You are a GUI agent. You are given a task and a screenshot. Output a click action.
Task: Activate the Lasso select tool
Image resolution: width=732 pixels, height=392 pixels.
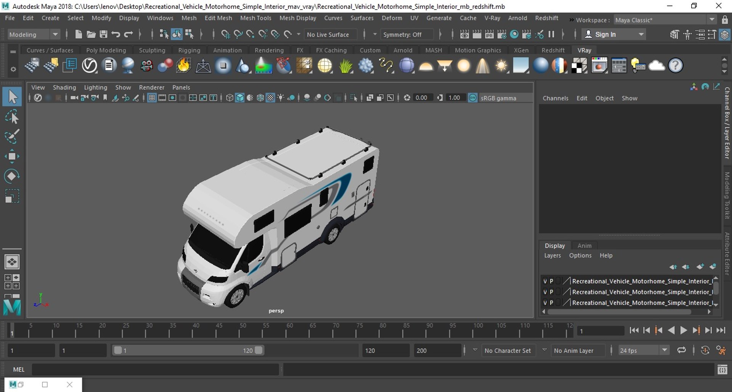tap(12, 117)
